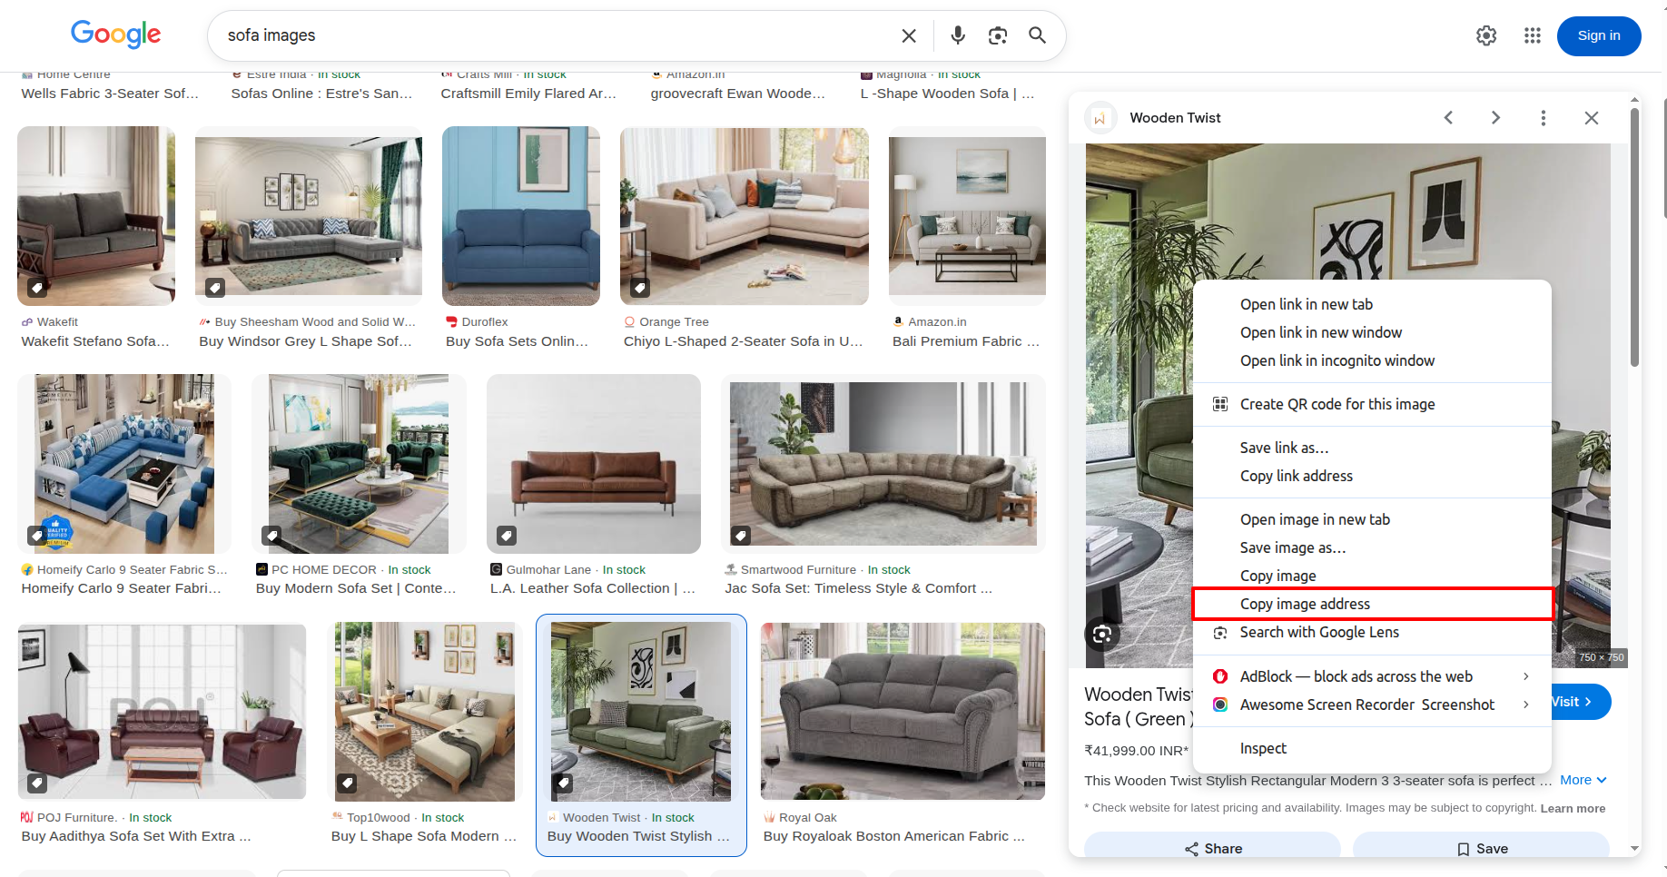Open the Royal Oak grey sofa thumbnail
Viewport: 1667px width, 877px height.
coord(903,711)
